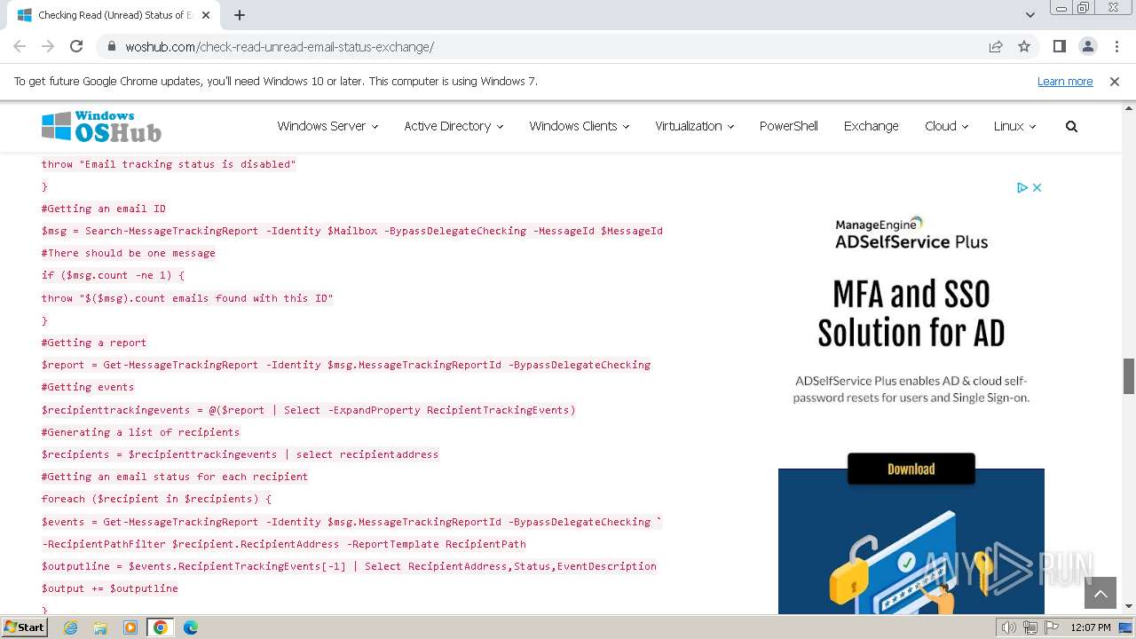The height and width of the screenshot is (639, 1136).
Task: Expand the Windows Server menu
Action: pos(327,126)
